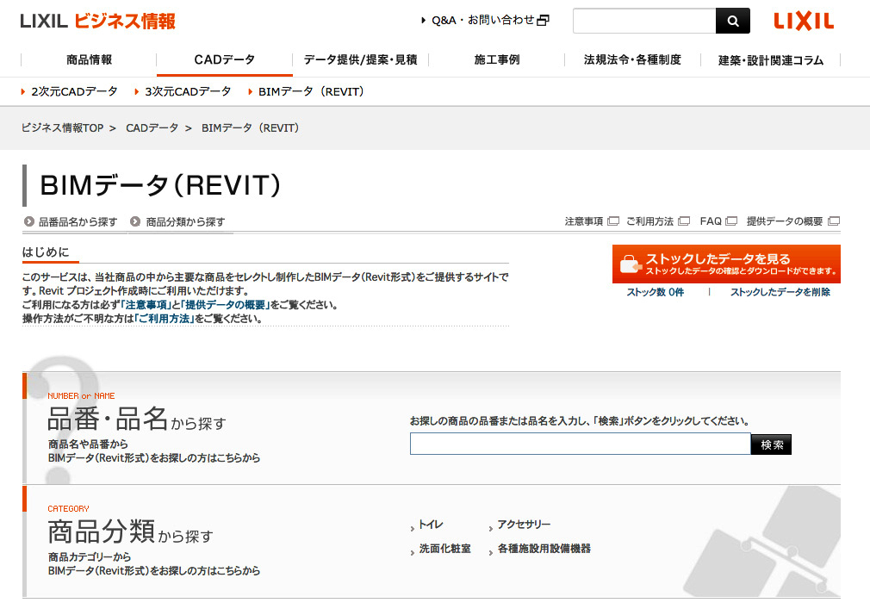Open 提供データの概要 link in the top right
The height and width of the screenshot is (609, 870).
785,221
